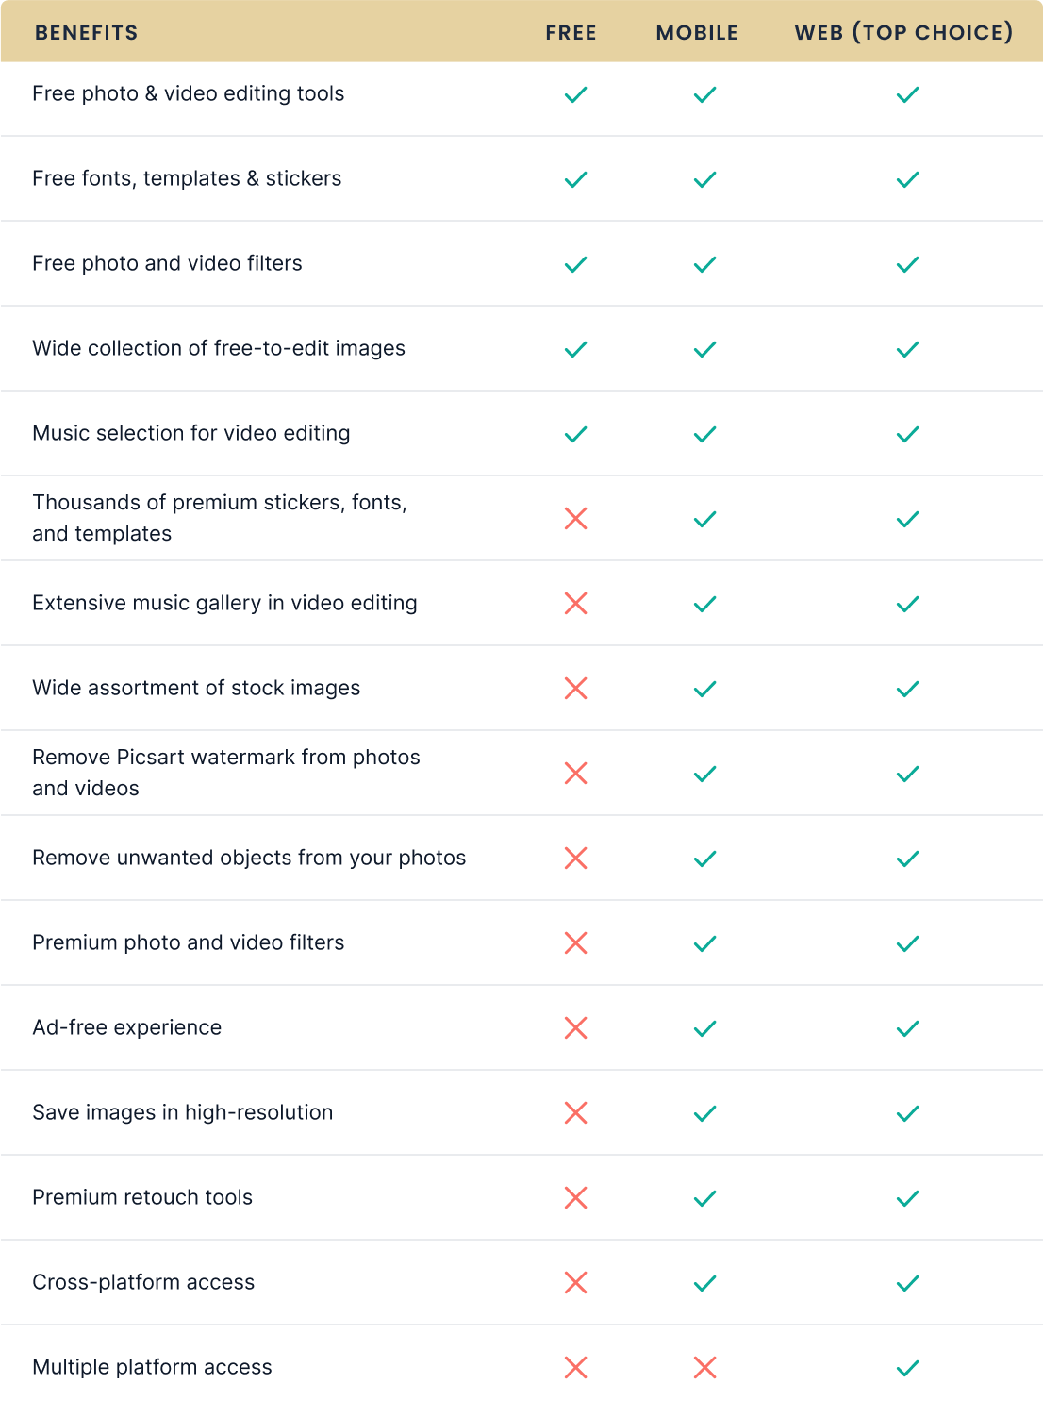Click the Remove unwanted objects from your photos row
This screenshot has width=1043, height=1417.
coord(521,859)
